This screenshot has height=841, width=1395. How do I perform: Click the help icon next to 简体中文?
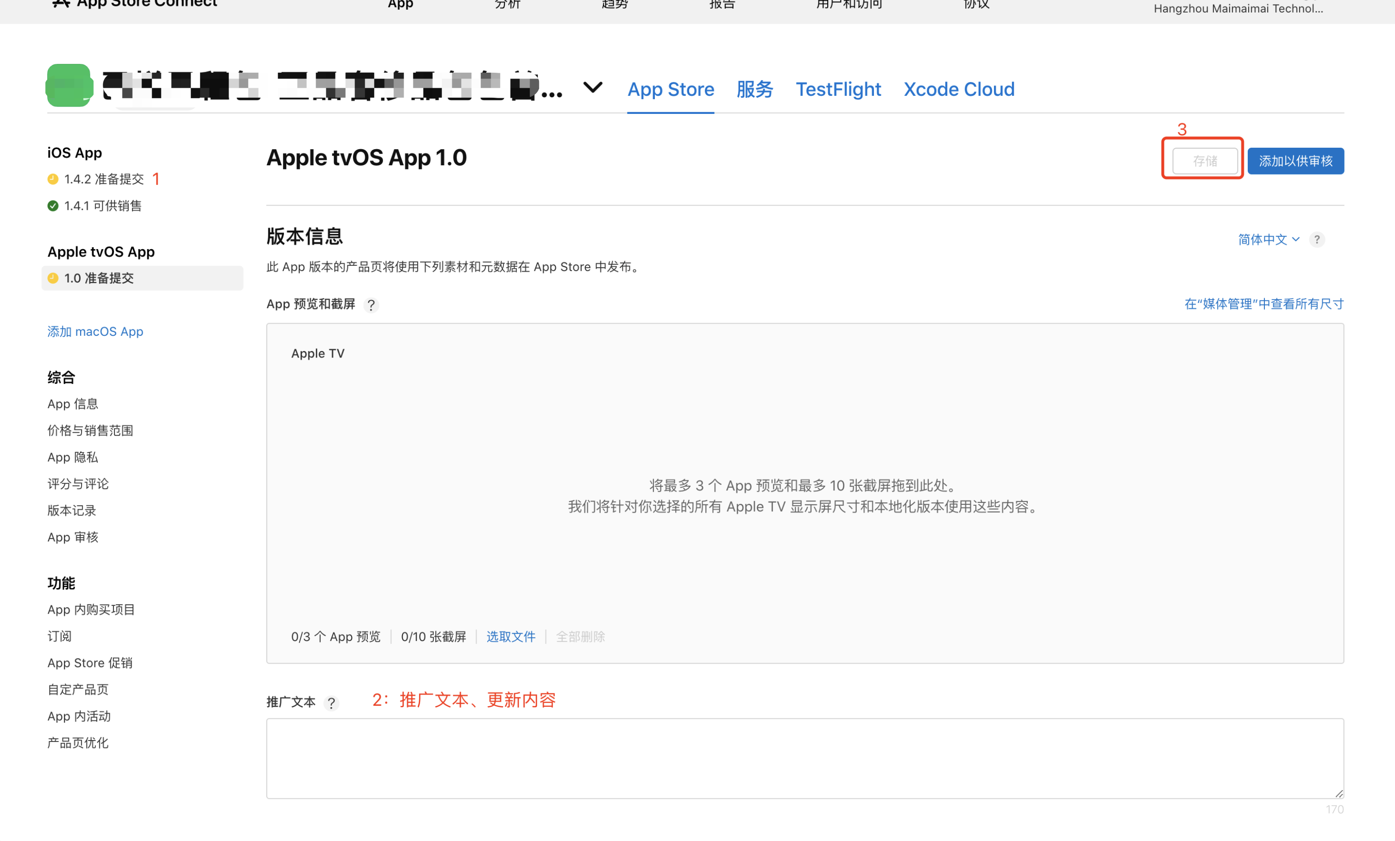pos(1317,239)
